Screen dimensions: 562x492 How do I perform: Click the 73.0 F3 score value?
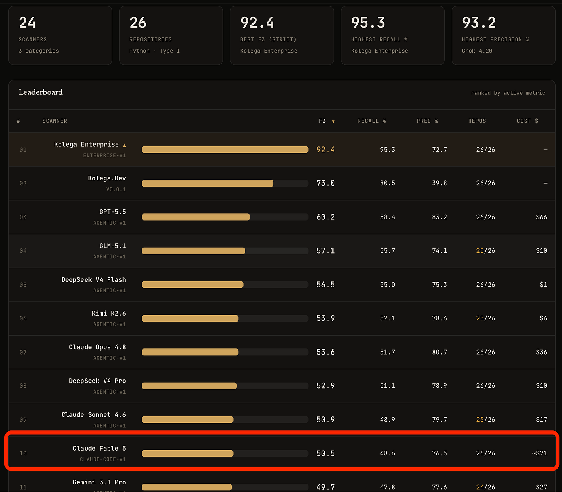click(326, 183)
